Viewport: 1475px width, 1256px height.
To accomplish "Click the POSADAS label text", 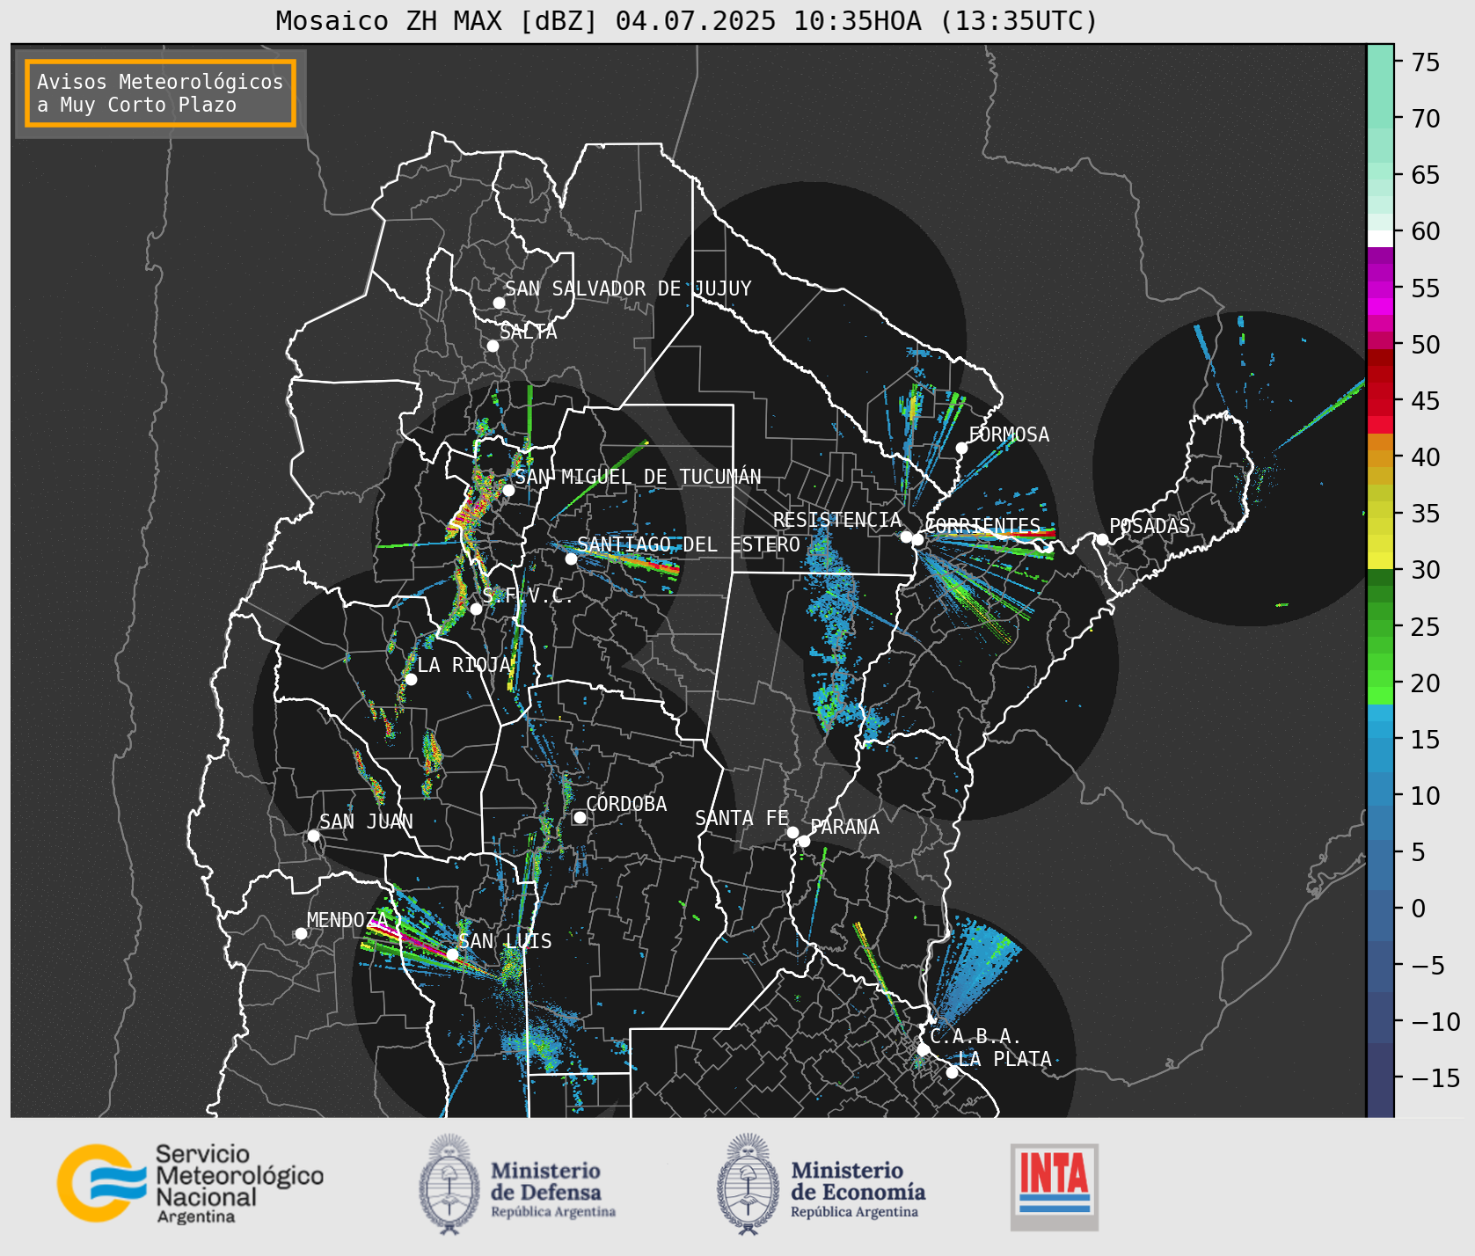I will pos(1150,526).
